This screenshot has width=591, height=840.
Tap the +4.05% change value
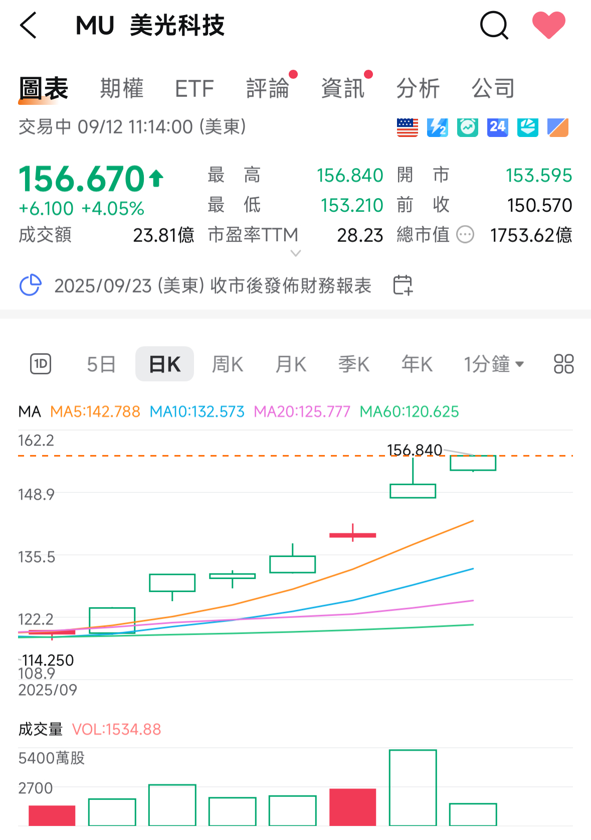tap(113, 208)
